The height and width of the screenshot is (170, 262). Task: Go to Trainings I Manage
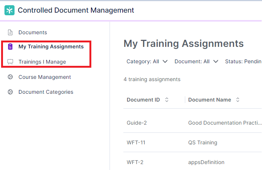(42, 62)
